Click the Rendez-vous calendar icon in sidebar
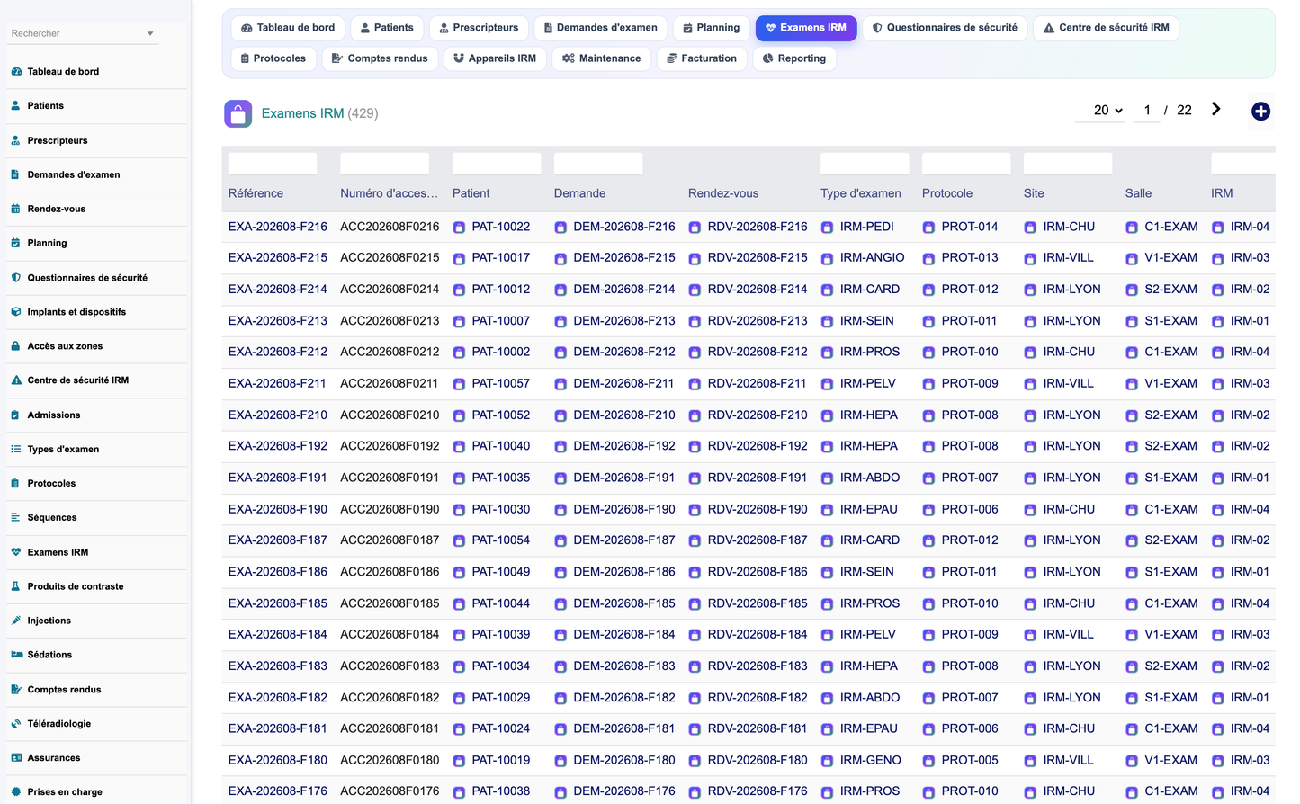Viewport: 1300px width, 804px height. tap(16, 209)
